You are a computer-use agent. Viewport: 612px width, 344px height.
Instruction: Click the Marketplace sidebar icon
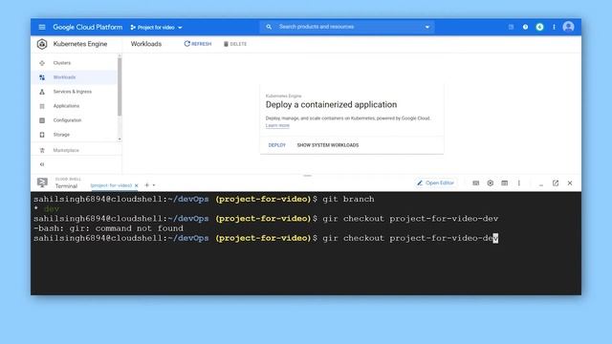[x=42, y=150]
